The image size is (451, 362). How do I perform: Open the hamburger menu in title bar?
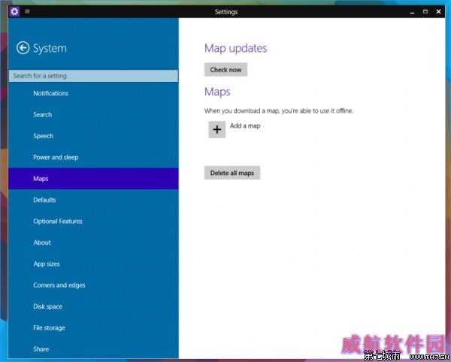click(x=27, y=11)
